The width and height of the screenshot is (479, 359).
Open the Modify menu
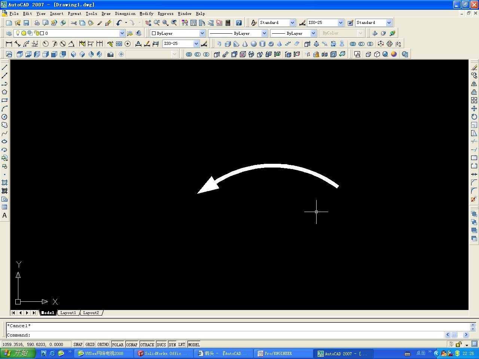(146, 13)
